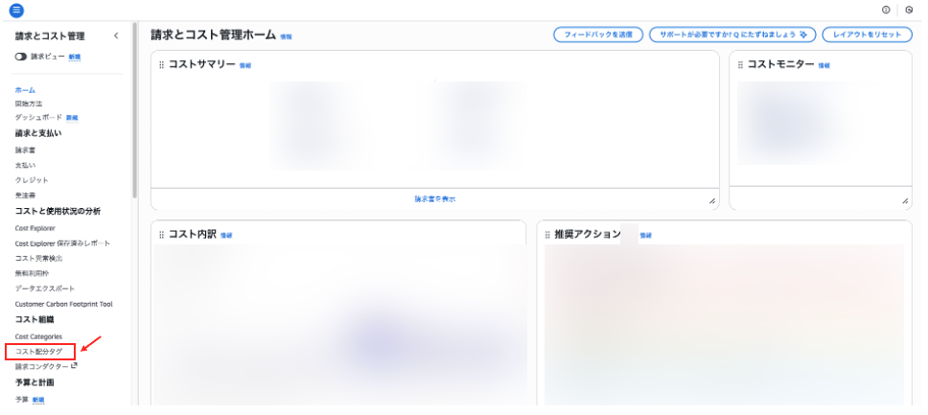Grab the コストモニター widget drag handle
Viewport: 928px width, 415px height.
[x=739, y=65]
